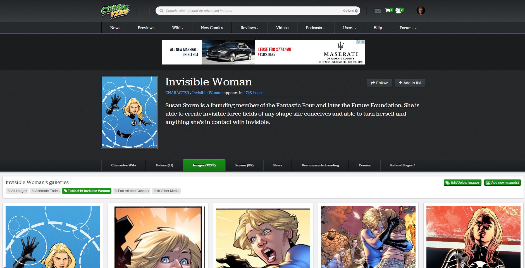
Task: Open gallery image of screaming Sue Storm
Action: point(263,237)
